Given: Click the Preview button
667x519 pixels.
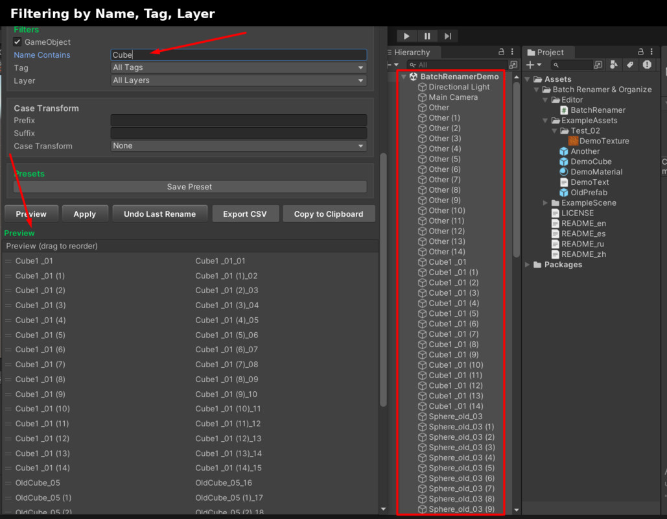Looking at the screenshot, I should tap(32, 213).
